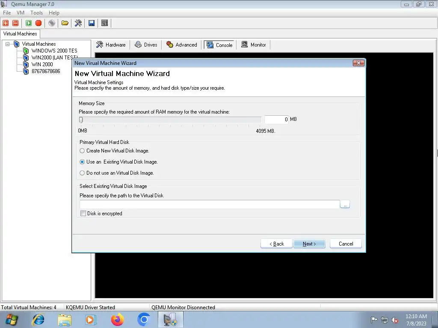Open File Explorer from taskbar
Screen dimensions: 438x328
[x=65, y=320]
